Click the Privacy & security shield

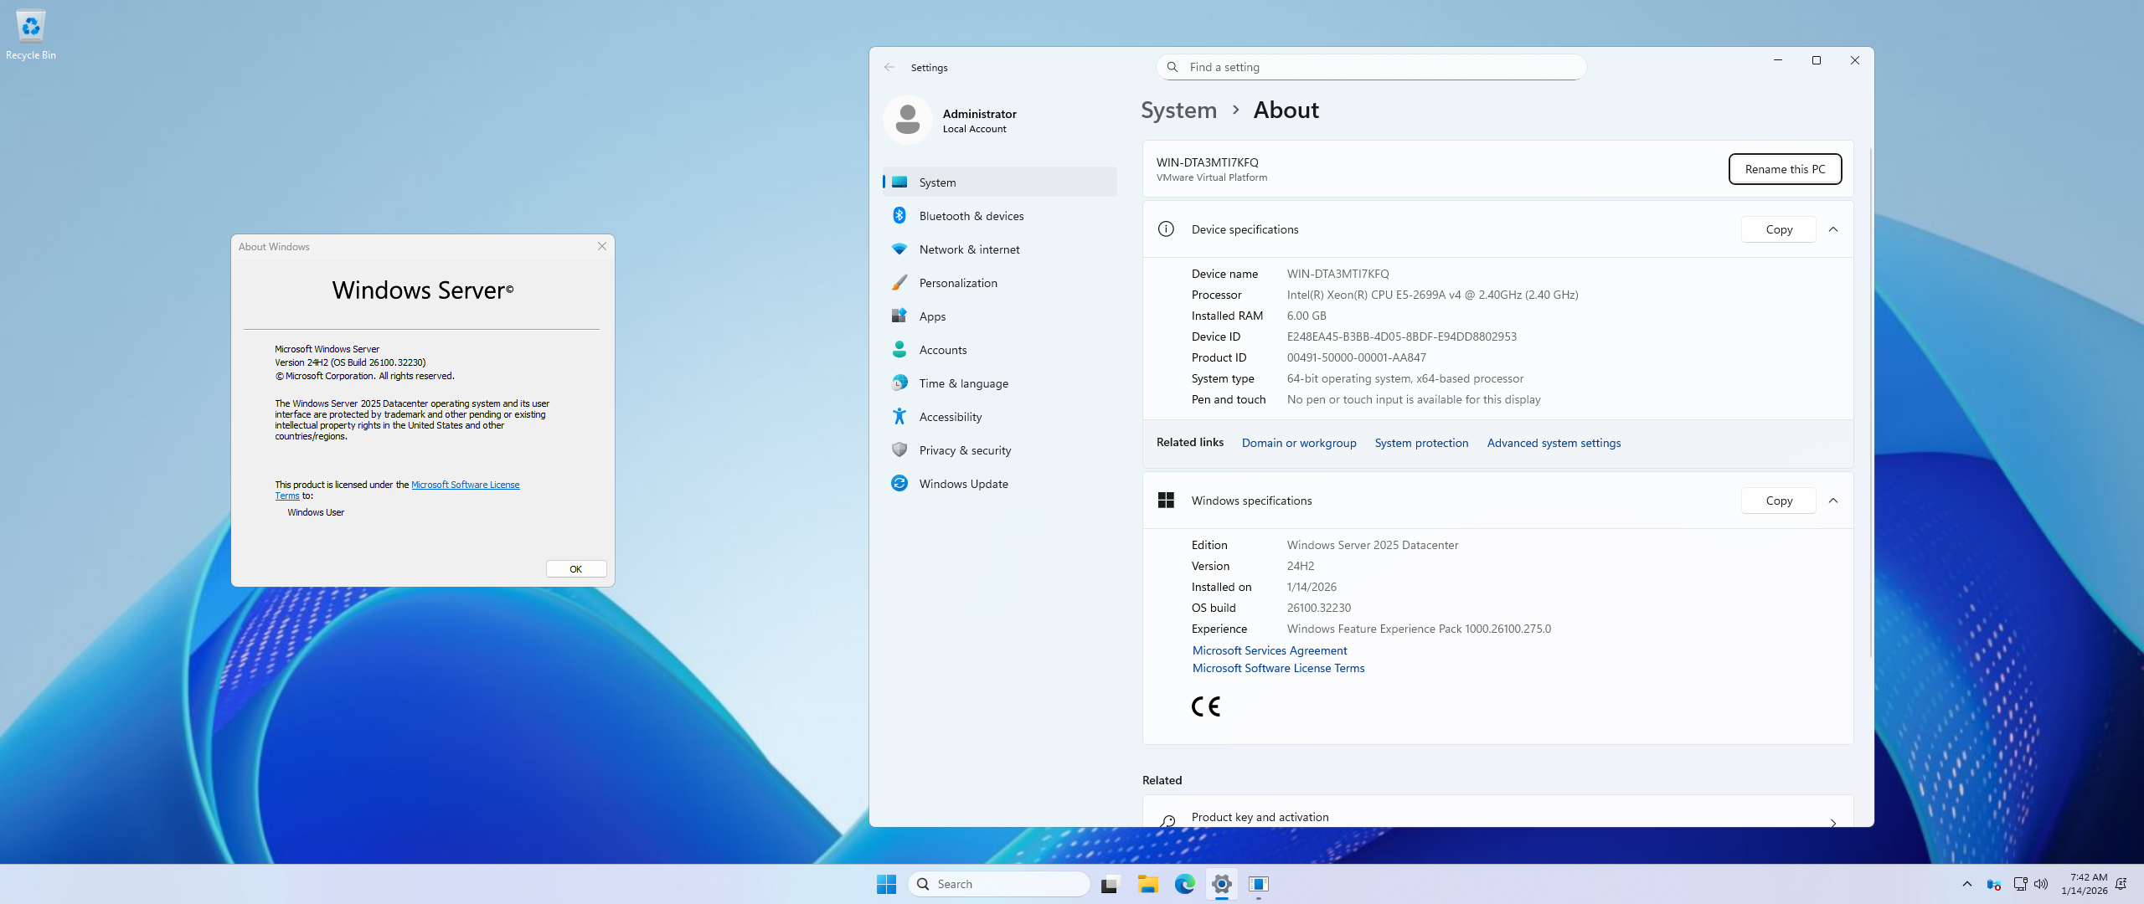(x=899, y=450)
